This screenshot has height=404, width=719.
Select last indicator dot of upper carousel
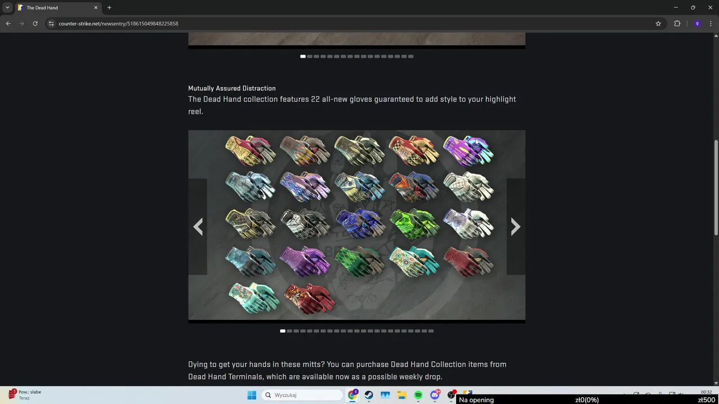[411, 56]
